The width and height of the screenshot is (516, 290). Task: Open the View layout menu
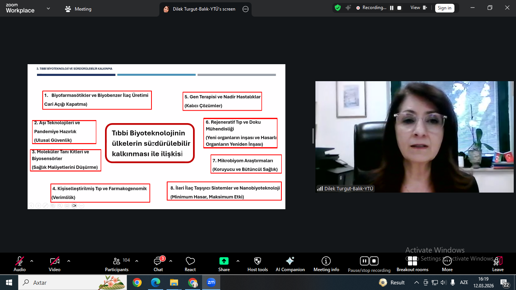[419, 8]
